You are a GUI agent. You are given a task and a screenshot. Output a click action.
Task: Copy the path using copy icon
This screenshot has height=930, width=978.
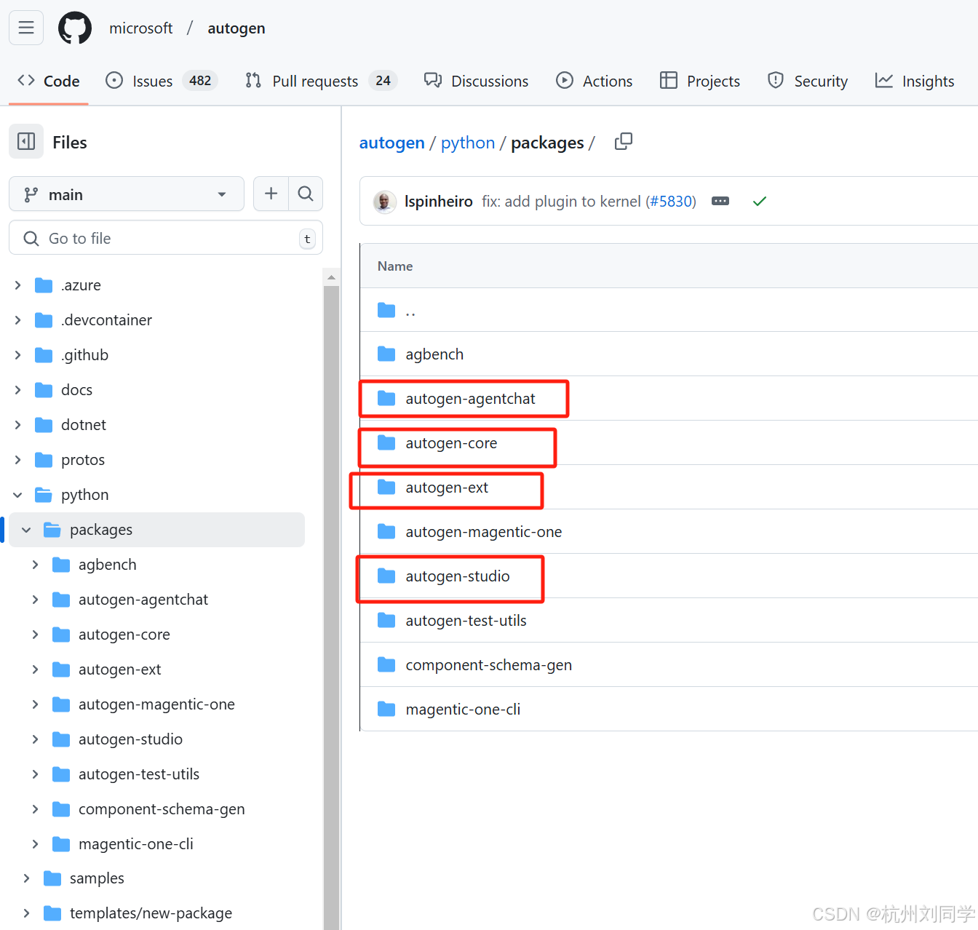624,141
